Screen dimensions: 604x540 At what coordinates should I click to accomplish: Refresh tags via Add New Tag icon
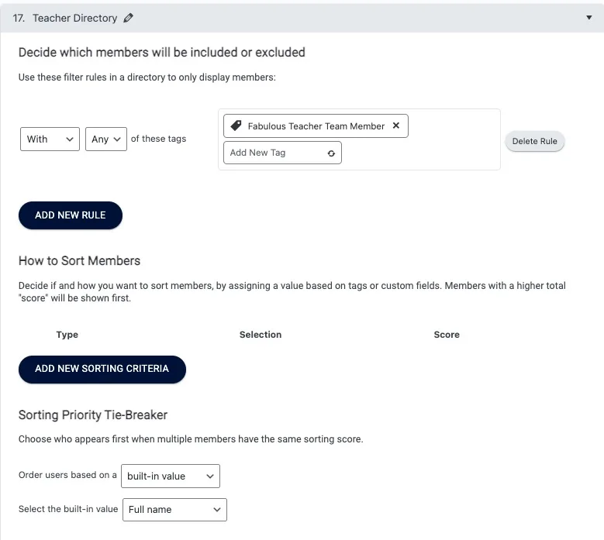[x=331, y=153]
